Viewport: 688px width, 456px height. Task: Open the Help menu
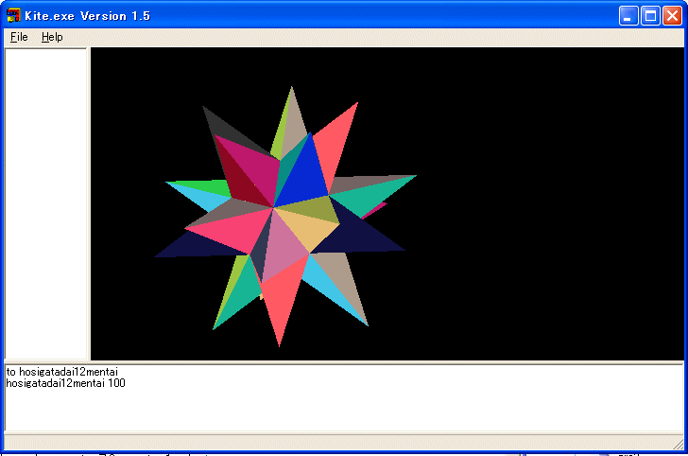(52, 37)
